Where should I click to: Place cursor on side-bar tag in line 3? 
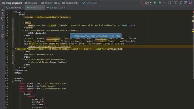click(x=29, y=17)
